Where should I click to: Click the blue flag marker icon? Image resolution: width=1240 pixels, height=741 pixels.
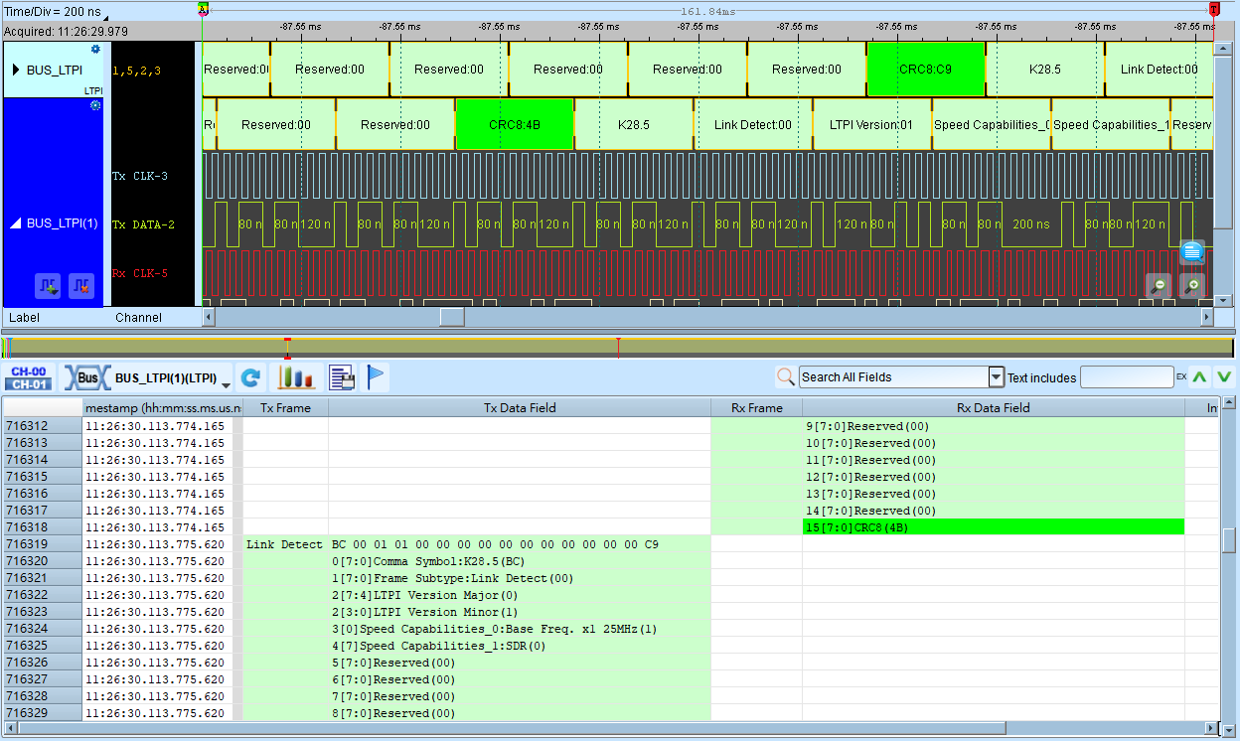(x=376, y=377)
